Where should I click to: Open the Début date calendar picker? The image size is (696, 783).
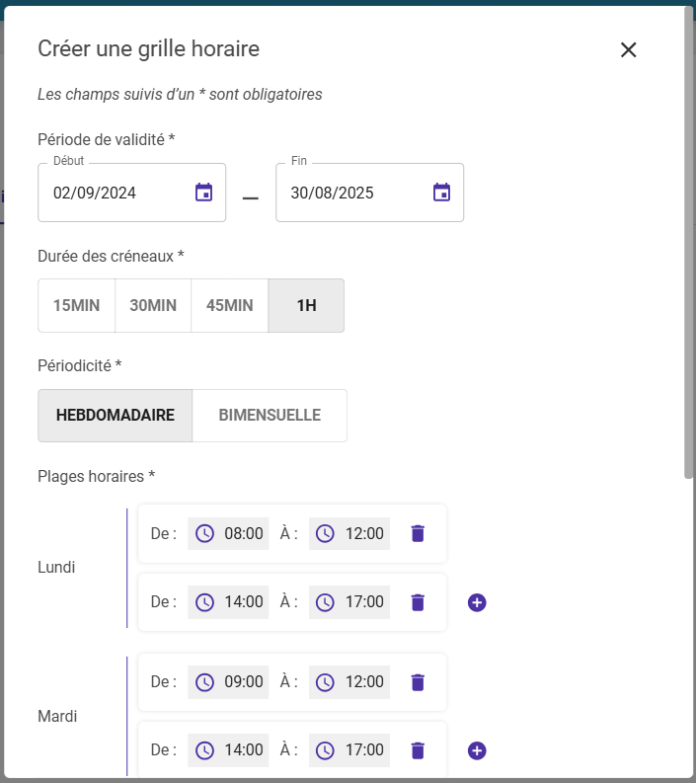pyautogui.click(x=203, y=193)
